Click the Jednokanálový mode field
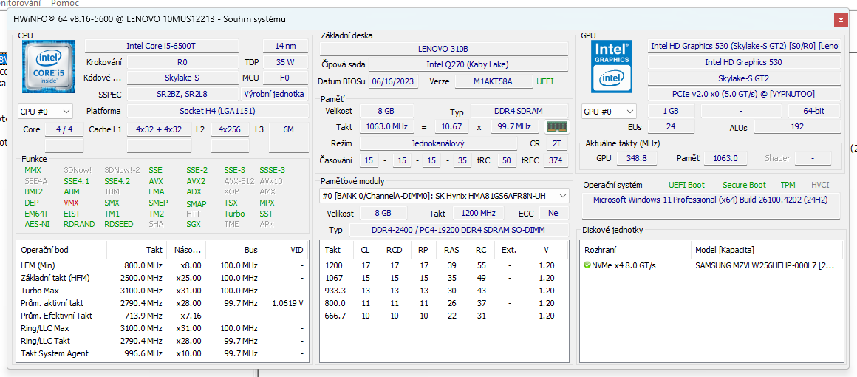This screenshot has width=857, height=377. (438, 143)
